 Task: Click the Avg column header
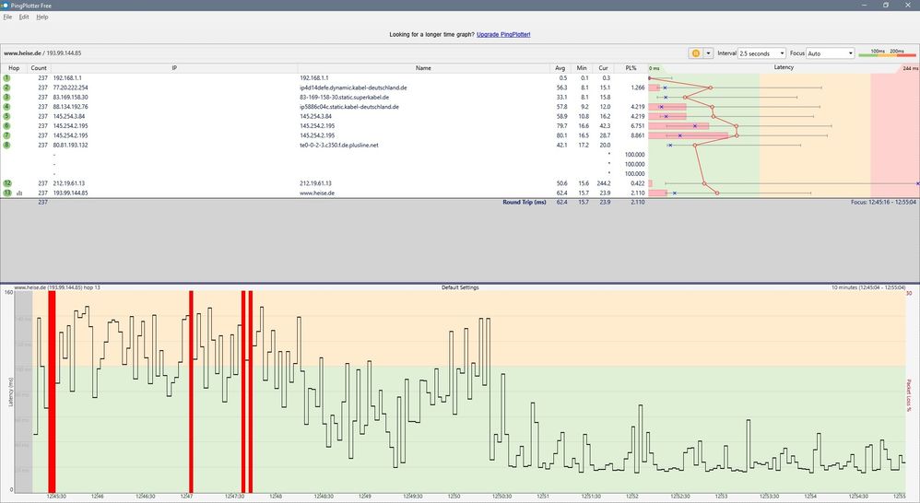click(560, 68)
